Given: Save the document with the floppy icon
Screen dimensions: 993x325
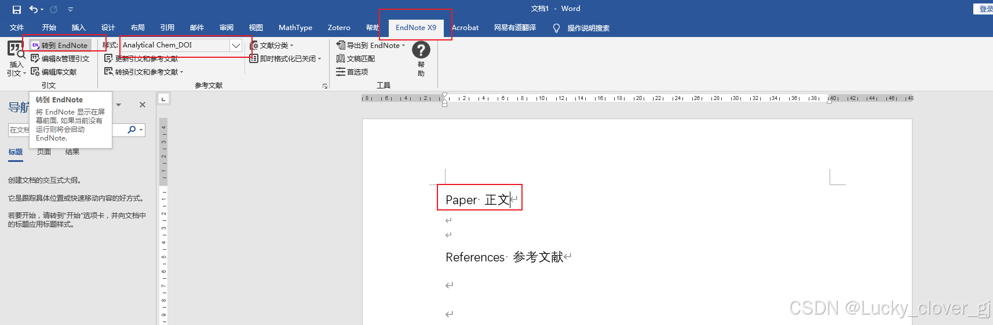Looking at the screenshot, I should [16, 9].
